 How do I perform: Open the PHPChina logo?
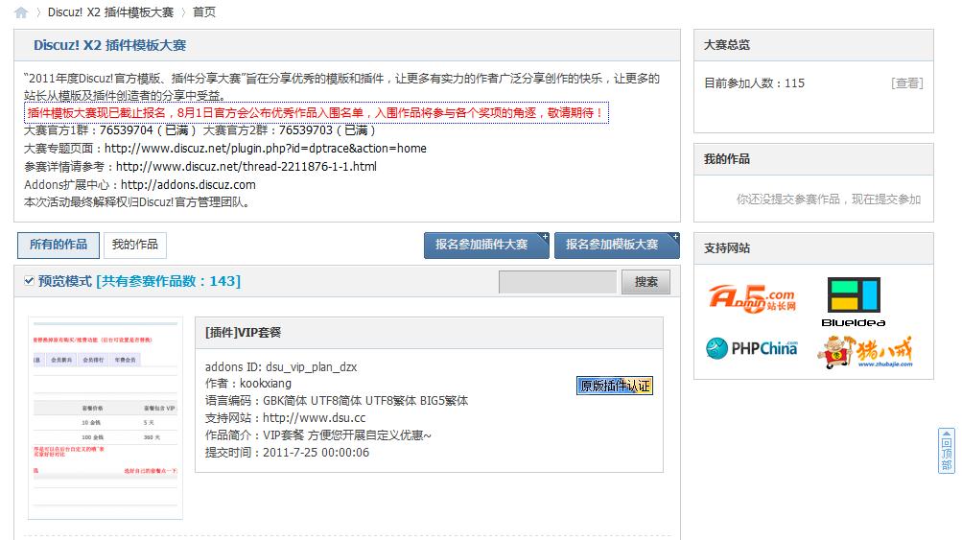tap(752, 348)
